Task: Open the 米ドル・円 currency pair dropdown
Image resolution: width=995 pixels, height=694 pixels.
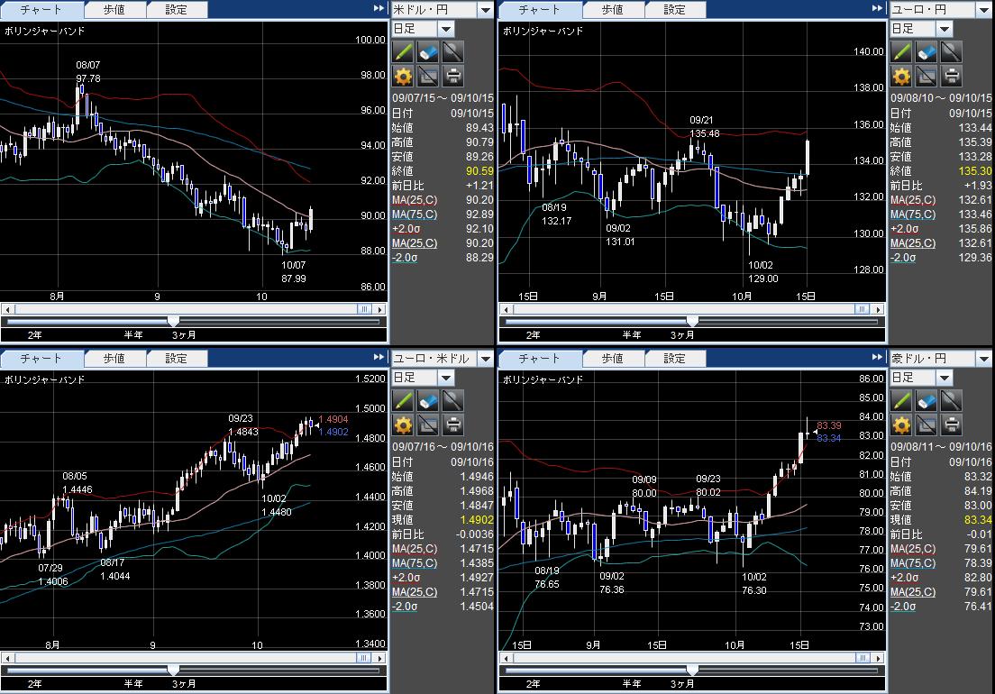Action: (x=486, y=10)
